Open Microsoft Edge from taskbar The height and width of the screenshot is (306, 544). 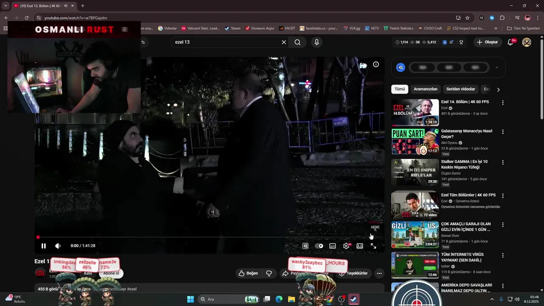tap(279, 299)
